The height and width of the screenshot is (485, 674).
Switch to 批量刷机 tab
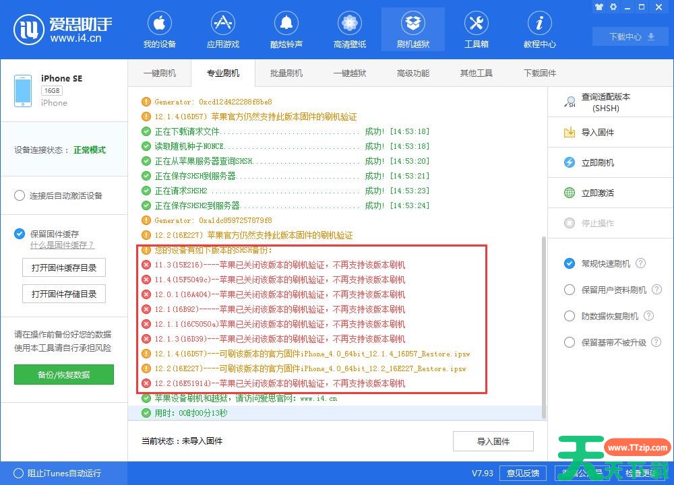pyautogui.click(x=286, y=73)
